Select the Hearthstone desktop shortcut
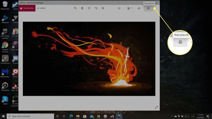 coord(5,59)
